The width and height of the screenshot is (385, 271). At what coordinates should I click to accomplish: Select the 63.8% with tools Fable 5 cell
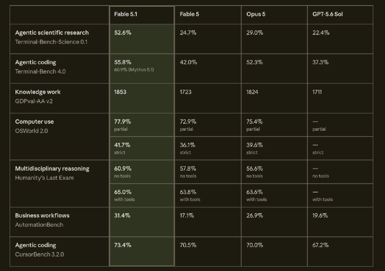(190, 196)
